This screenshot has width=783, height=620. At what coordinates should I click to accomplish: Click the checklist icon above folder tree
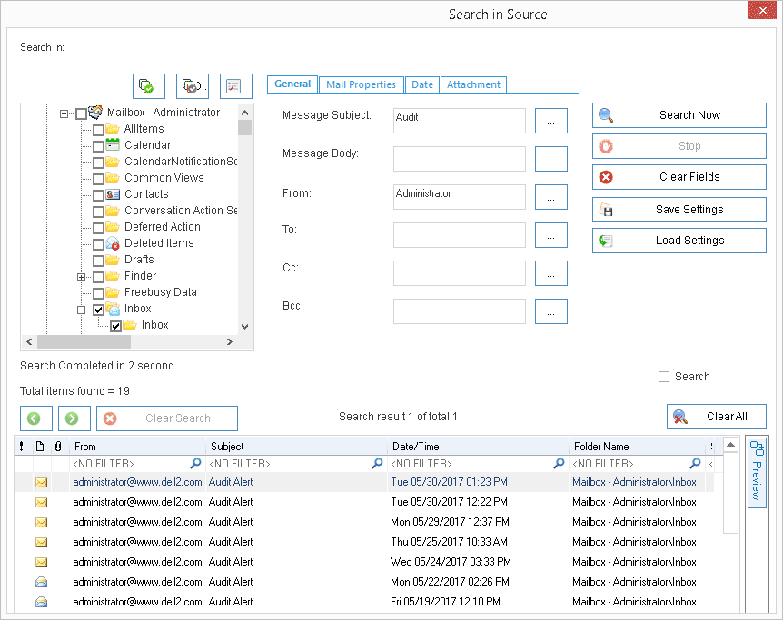[x=235, y=86]
